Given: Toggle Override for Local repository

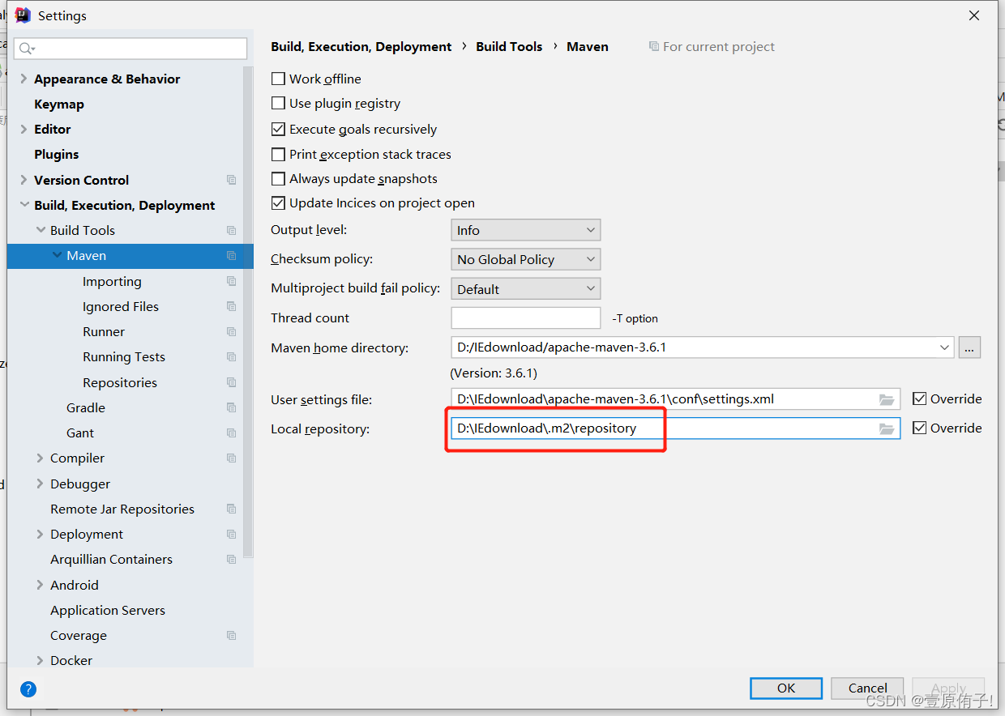Looking at the screenshot, I should 919,428.
